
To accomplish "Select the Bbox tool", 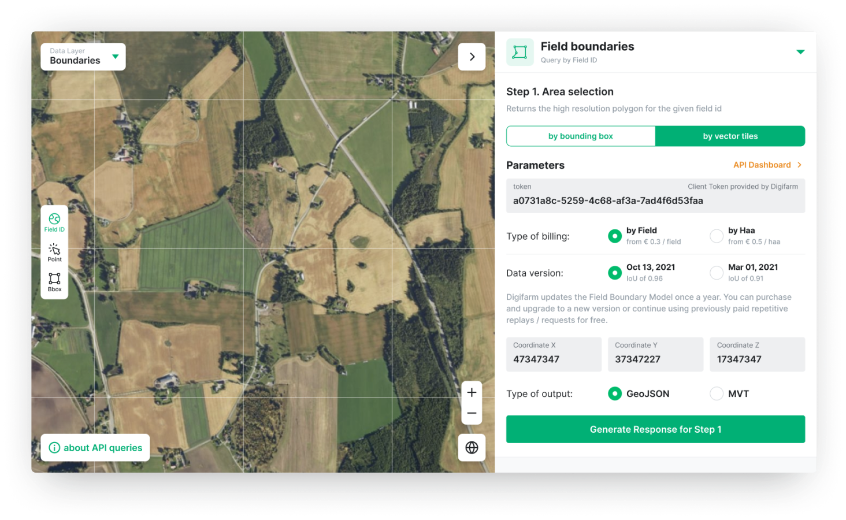I will [54, 281].
